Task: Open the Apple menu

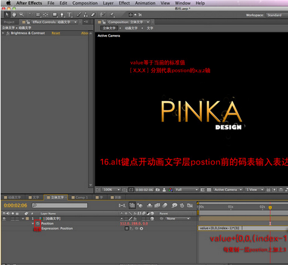Action: [x=8, y=3]
